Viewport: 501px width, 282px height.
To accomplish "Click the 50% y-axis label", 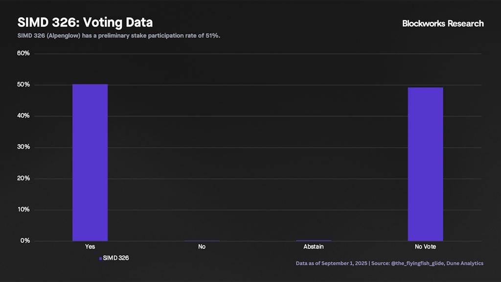I will click(x=23, y=85).
